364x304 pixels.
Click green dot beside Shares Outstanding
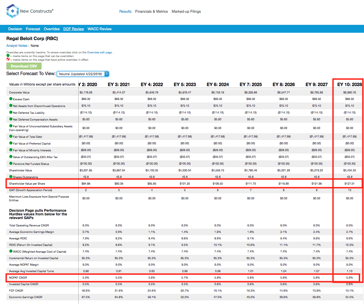click(x=11, y=177)
